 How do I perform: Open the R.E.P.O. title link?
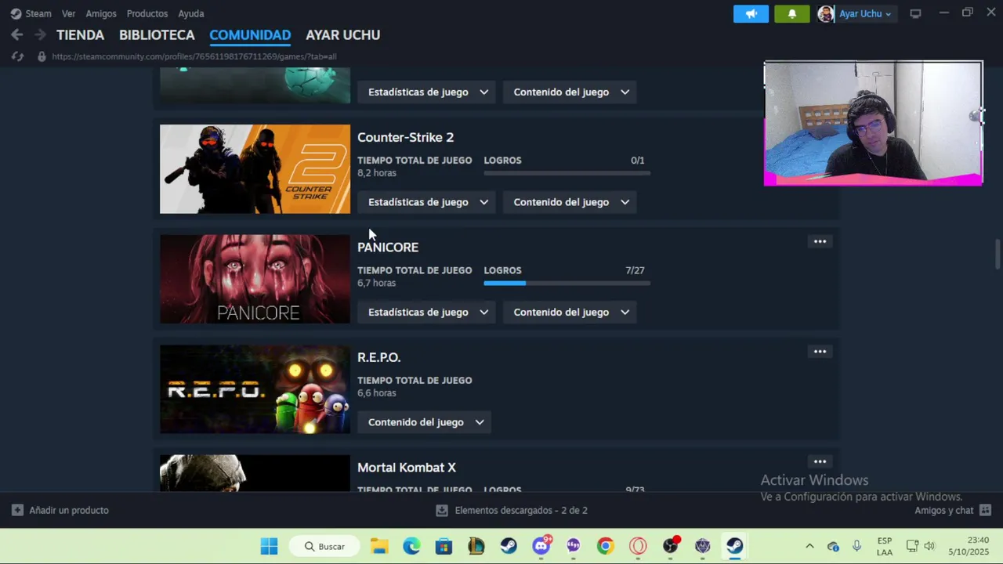pyautogui.click(x=379, y=357)
